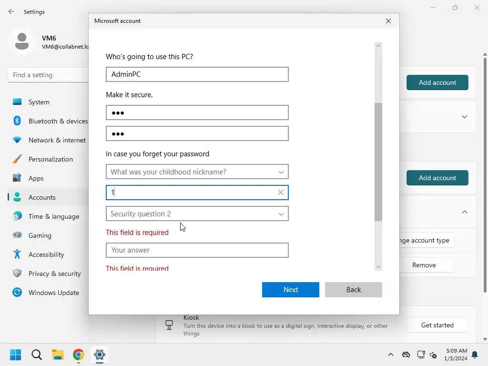Image resolution: width=488 pixels, height=366 pixels.
Task: Open taskbar Search
Action: pyautogui.click(x=36, y=355)
